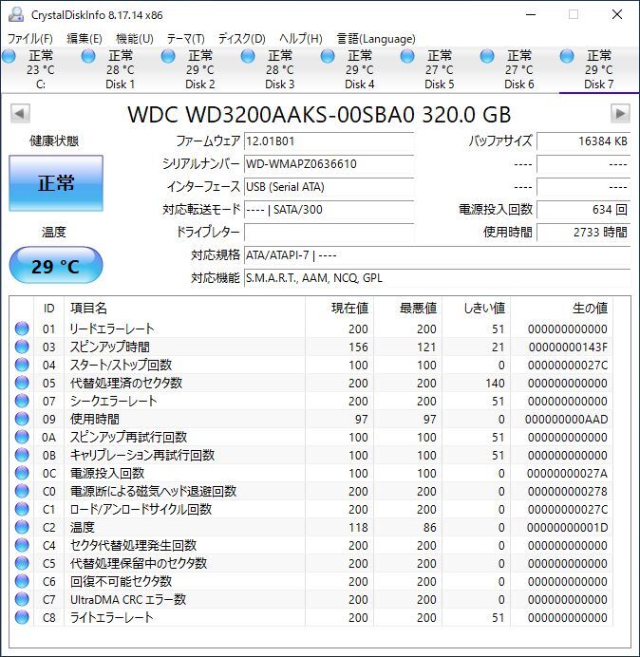Click status orb of attribute 0A row
Viewport: 640px width, 657px height.
pos(22,437)
